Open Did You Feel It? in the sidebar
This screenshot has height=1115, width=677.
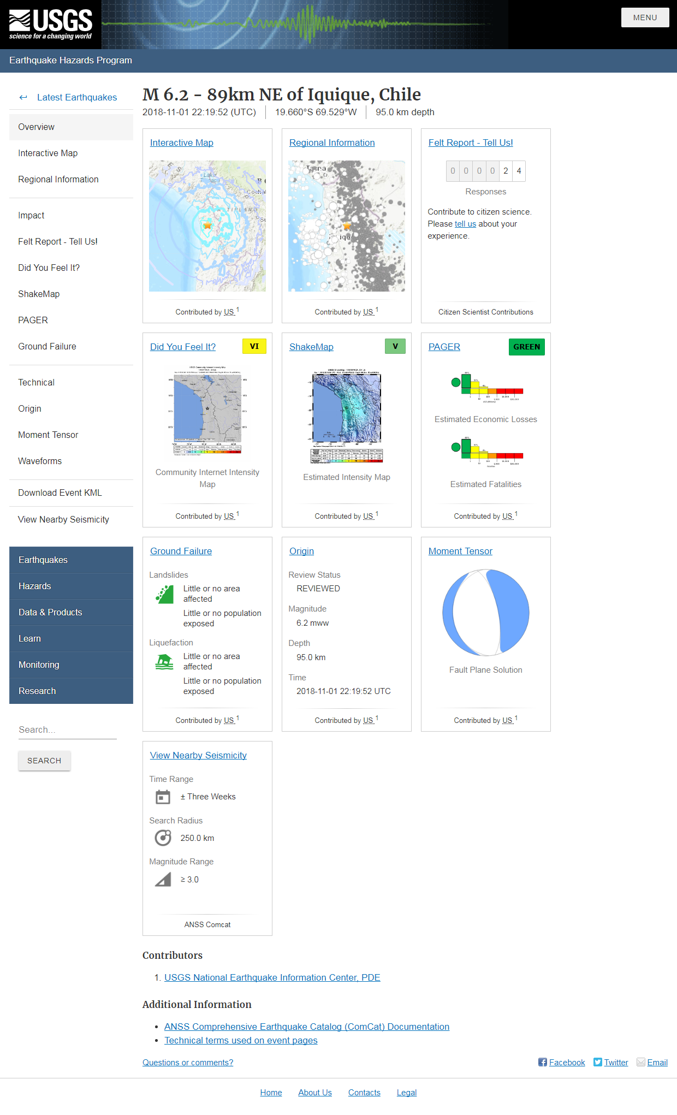[x=71, y=268]
